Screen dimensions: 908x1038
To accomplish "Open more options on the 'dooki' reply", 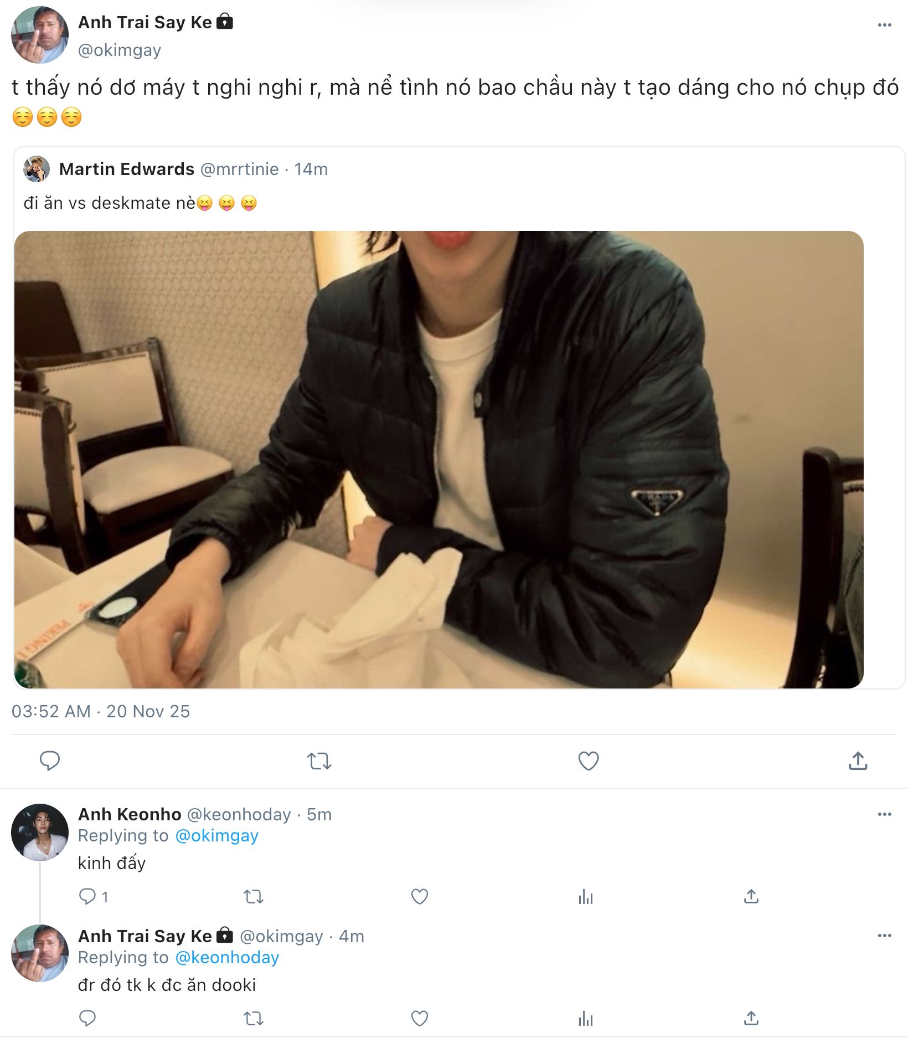I will coord(884,936).
